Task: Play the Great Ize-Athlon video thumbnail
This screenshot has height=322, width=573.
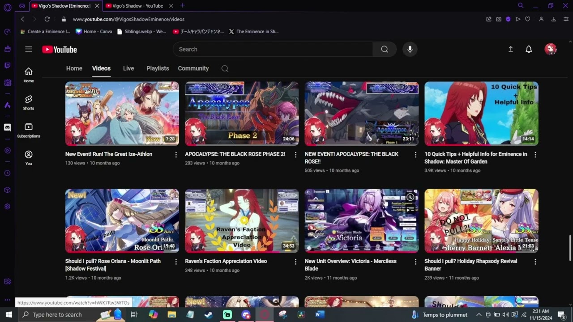Action: (x=122, y=114)
